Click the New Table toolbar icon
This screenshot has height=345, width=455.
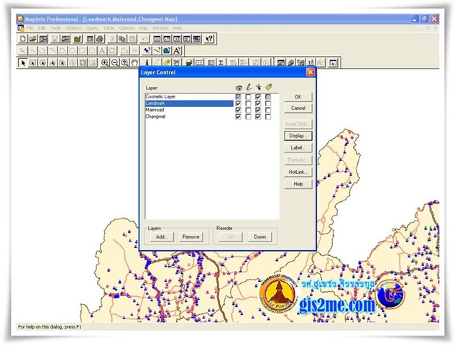pos(23,39)
